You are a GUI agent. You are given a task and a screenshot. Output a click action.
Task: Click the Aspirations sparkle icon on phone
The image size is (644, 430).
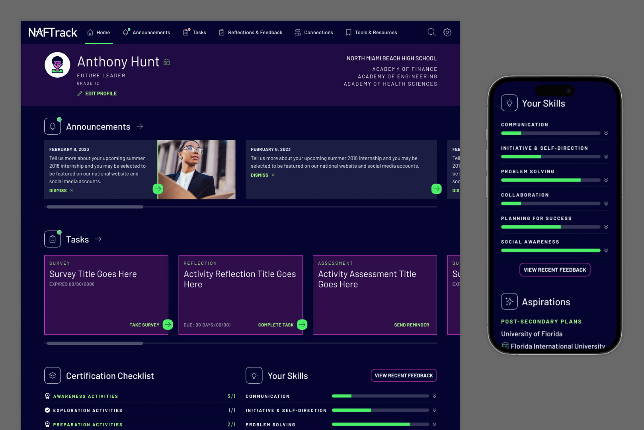click(x=509, y=301)
